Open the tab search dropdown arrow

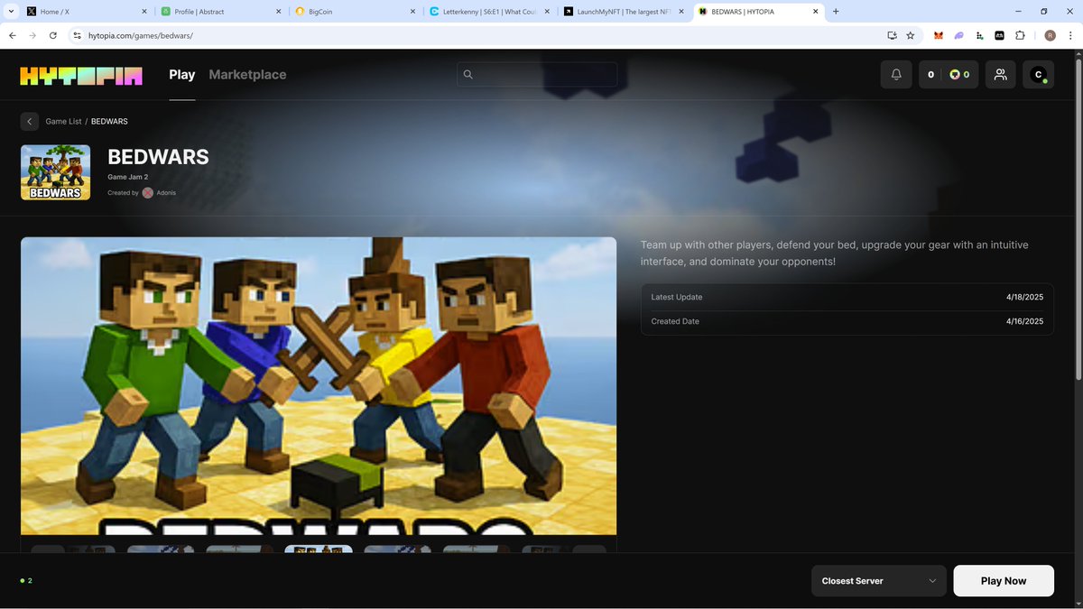pyautogui.click(x=10, y=12)
